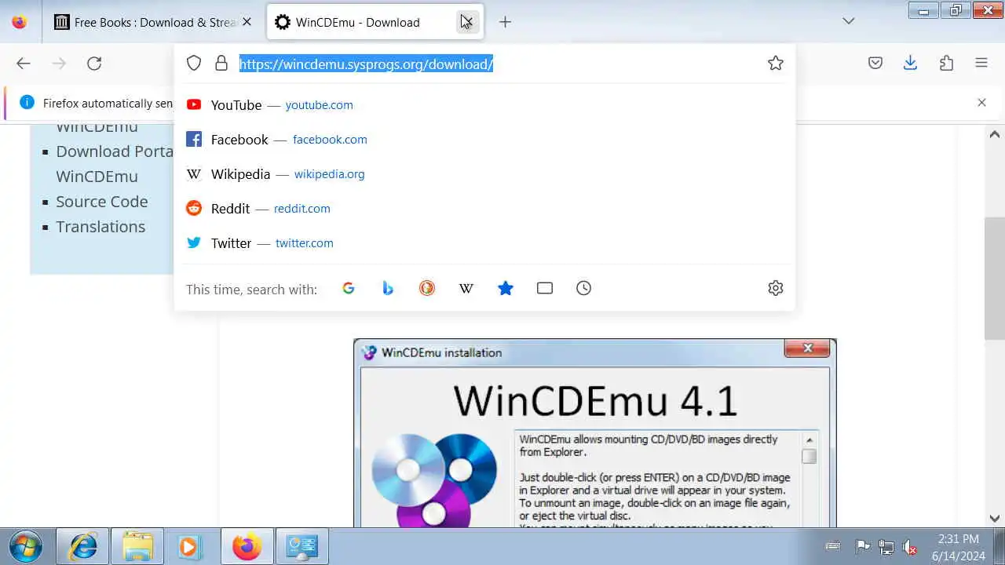Screen dimensions: 1005x565
Task: Click the address bar URL field
Action: [x=499, y=64]
